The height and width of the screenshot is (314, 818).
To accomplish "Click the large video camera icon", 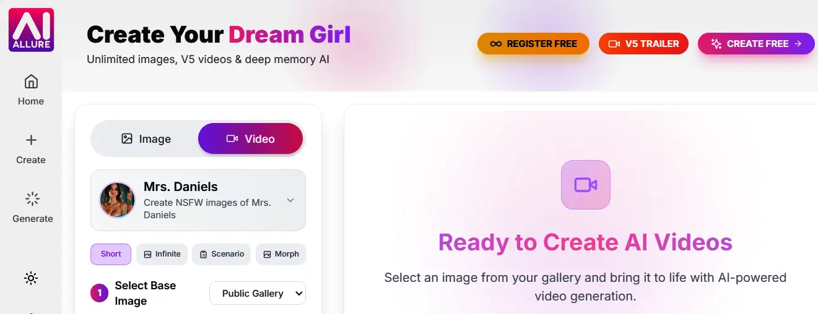I will (586, 185).
